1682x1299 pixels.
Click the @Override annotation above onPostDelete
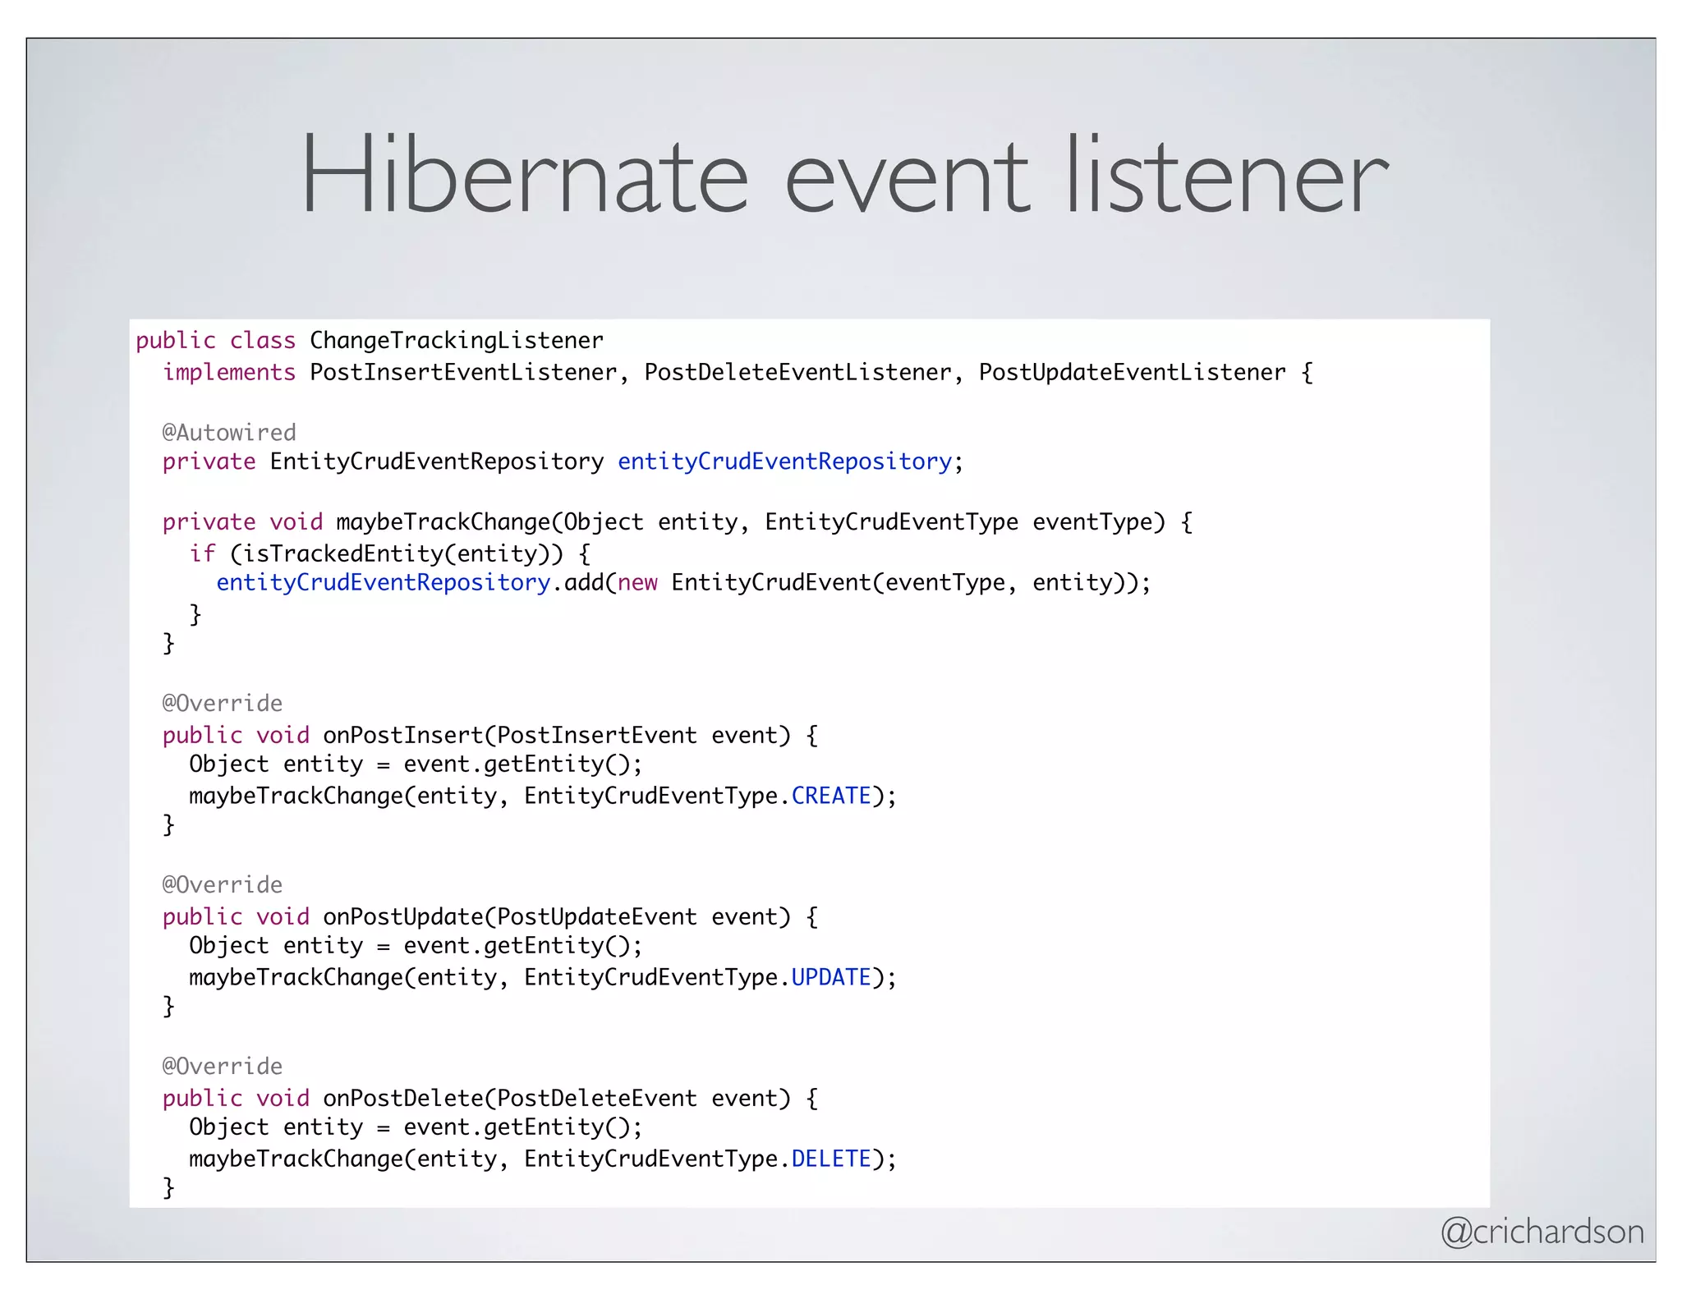223,1066
